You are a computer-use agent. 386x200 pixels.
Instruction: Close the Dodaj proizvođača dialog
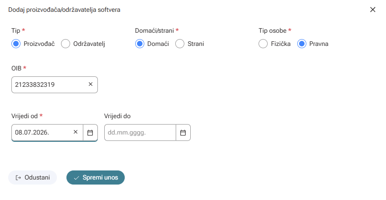(x=373, y=10)
